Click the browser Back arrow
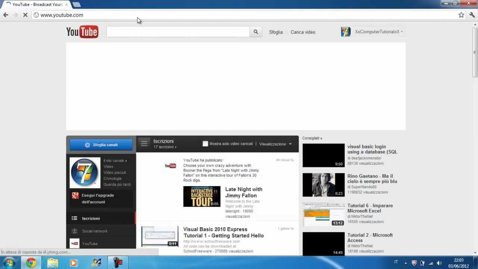Image resolution: width=478 pixels, height=269 pixels. pyautogui.click(x=6, y=15)
